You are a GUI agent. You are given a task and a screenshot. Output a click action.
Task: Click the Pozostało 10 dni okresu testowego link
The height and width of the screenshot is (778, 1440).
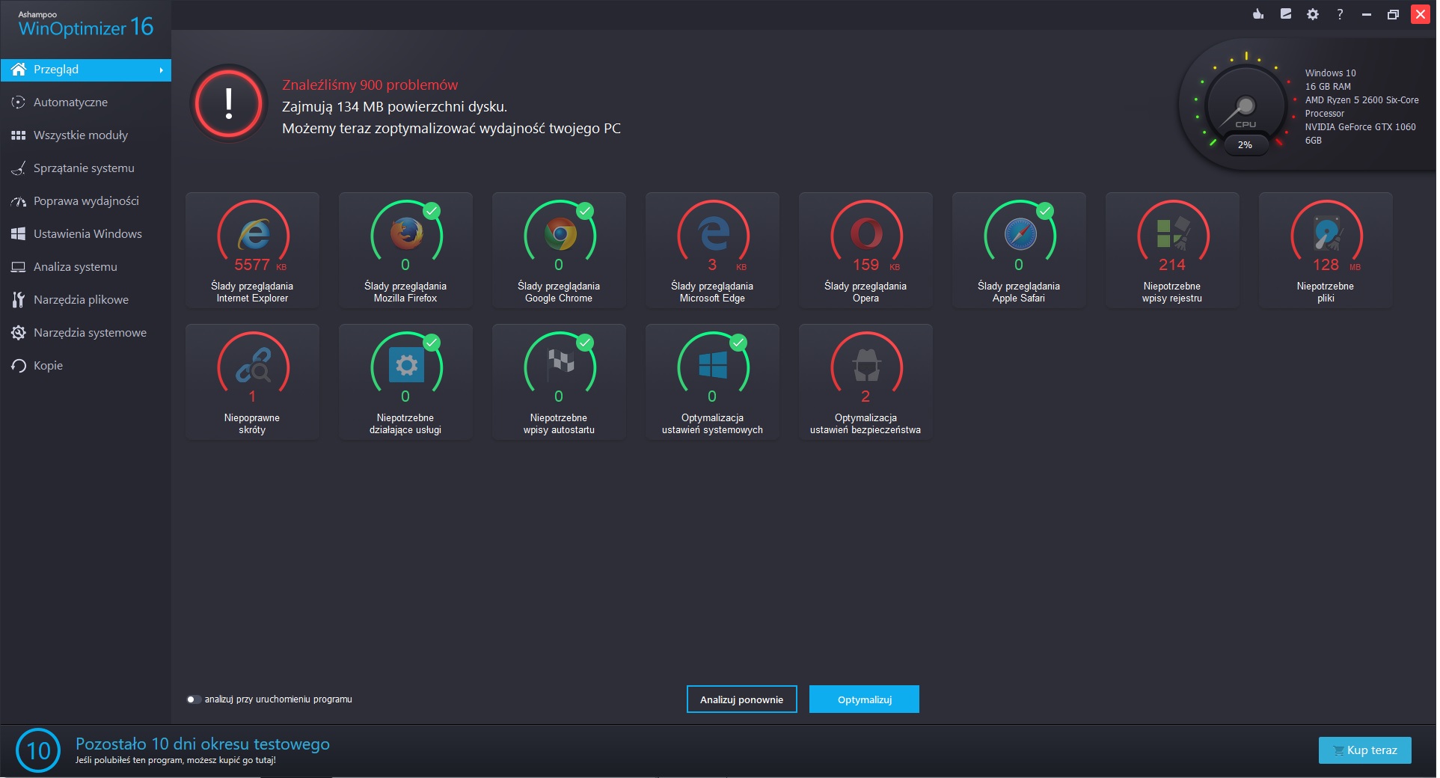[203, 744]
